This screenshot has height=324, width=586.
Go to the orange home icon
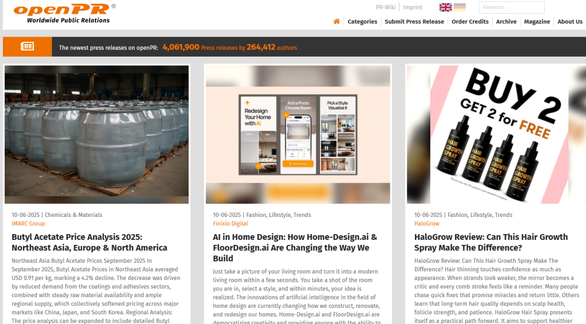coord(336,22)
